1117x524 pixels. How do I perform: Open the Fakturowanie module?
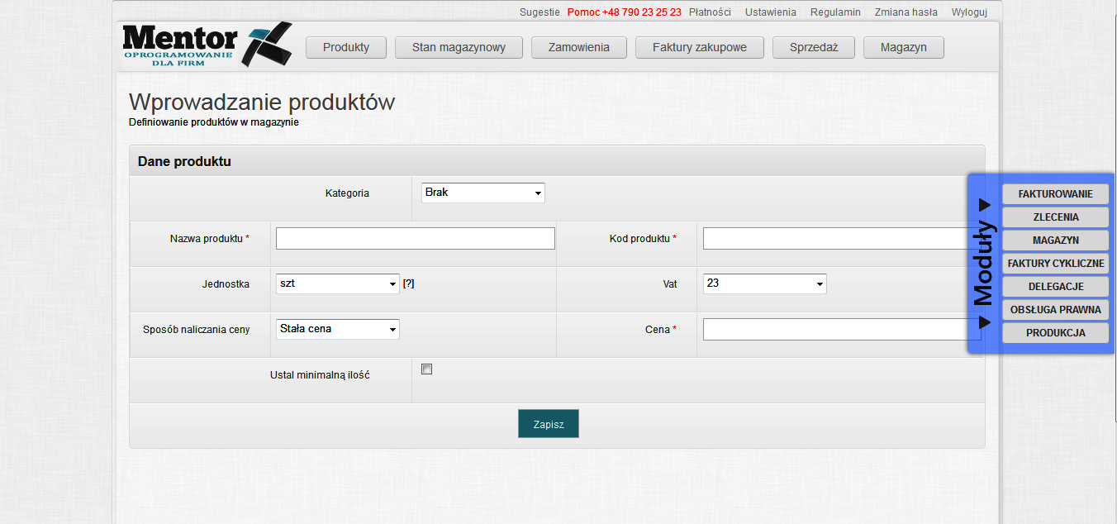coord(1055,194)
